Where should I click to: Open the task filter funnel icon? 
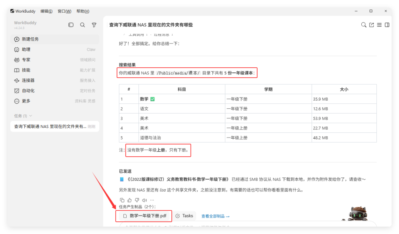click(x=94, y=25)
